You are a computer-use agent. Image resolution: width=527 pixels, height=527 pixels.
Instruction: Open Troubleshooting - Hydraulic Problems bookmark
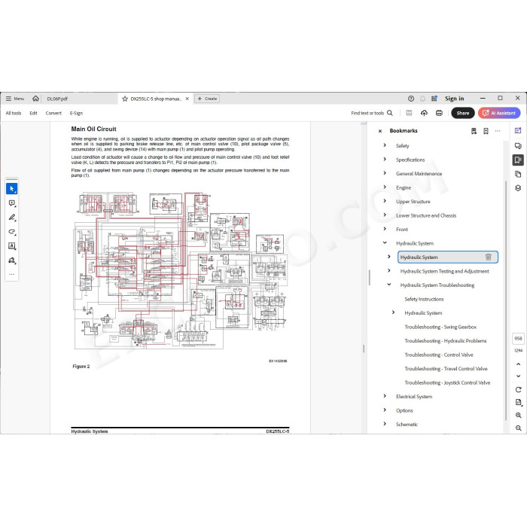446,341
